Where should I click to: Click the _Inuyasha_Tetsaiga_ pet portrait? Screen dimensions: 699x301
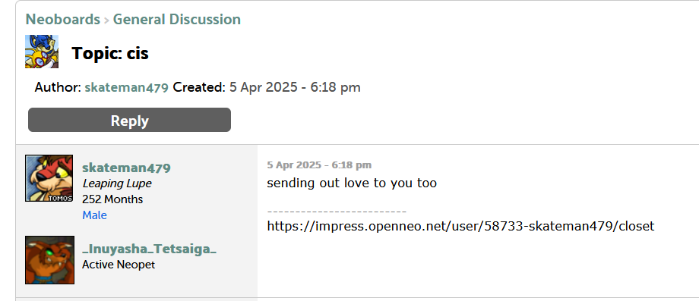pos(49,260)
